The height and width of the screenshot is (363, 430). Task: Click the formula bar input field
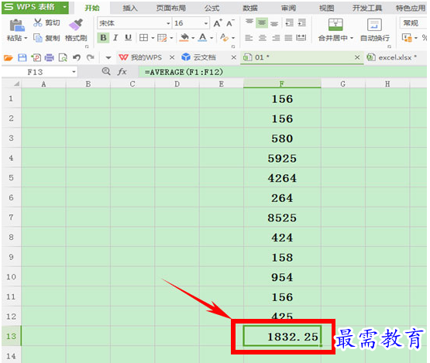click(x=283, y=72)
